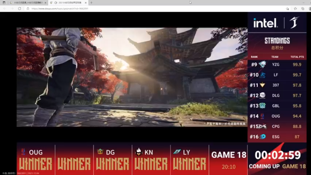
Task: Open the collections icon
Action: point(303,9)
